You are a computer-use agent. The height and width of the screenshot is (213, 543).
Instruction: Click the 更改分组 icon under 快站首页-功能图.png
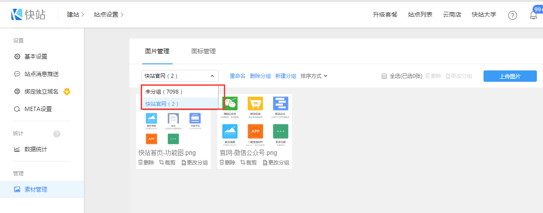click(x=184, y=162)
